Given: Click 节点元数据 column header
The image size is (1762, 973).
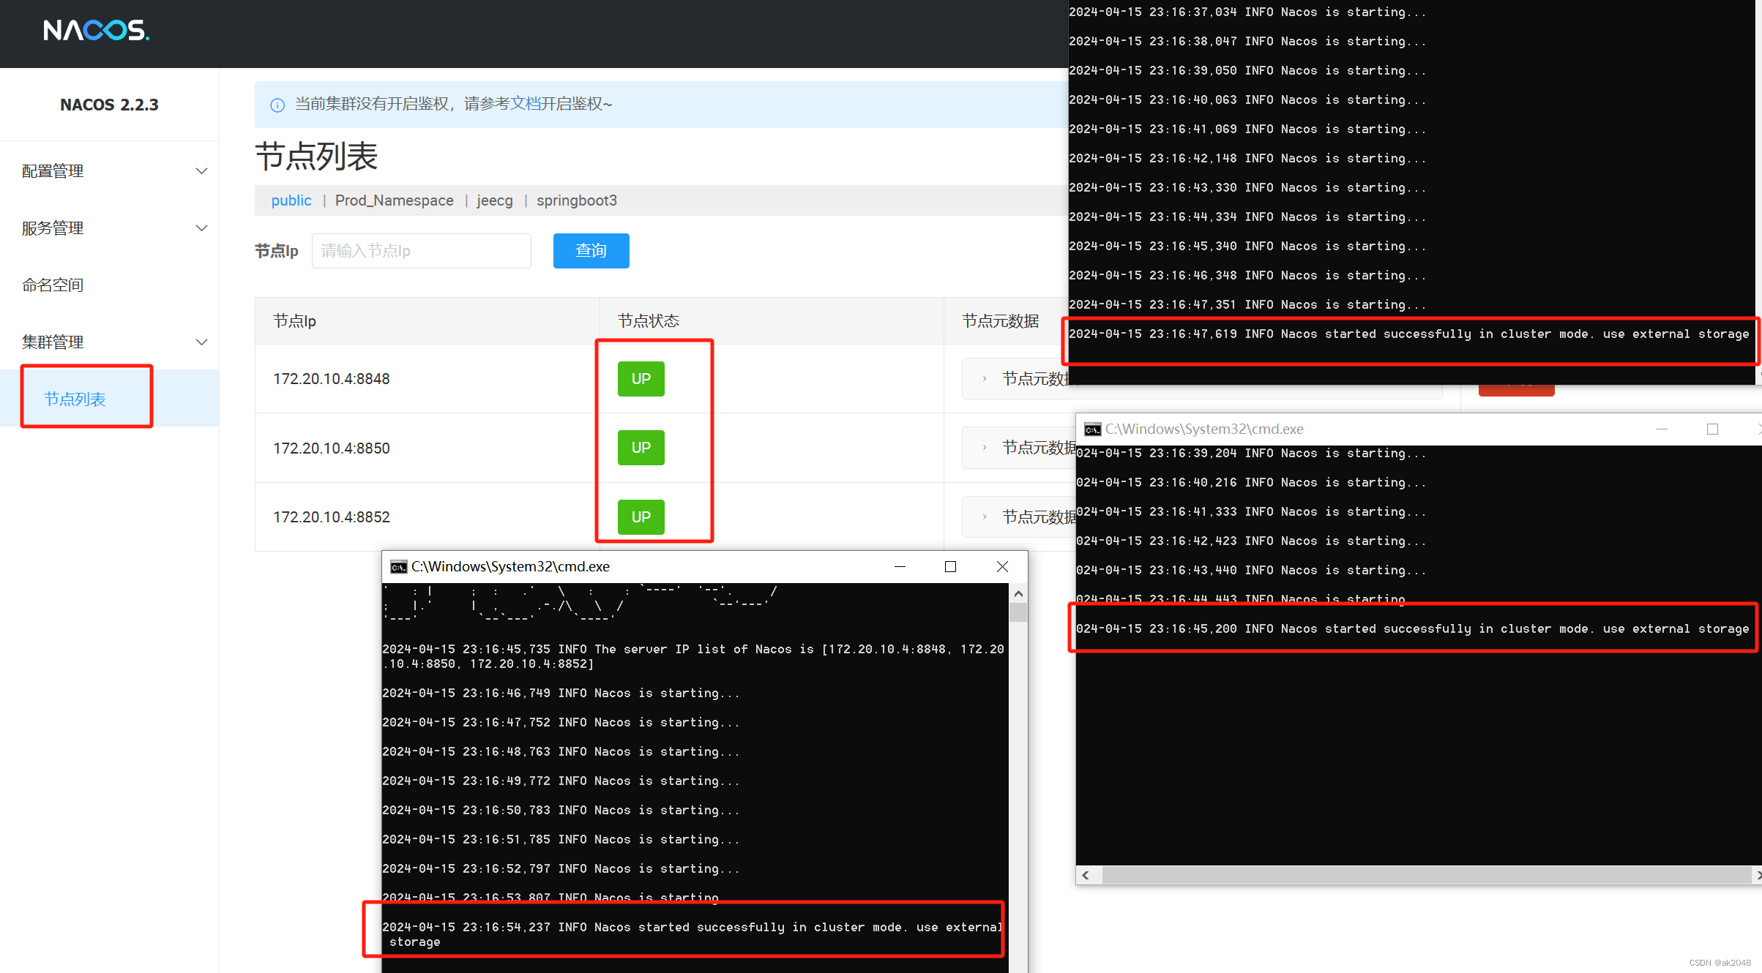Looking at the screenshot, I should coord(1001,321).
